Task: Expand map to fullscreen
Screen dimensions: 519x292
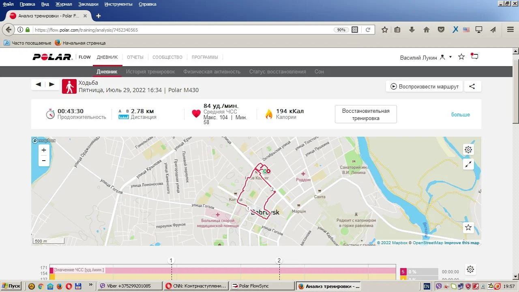Action: point(468,164)
